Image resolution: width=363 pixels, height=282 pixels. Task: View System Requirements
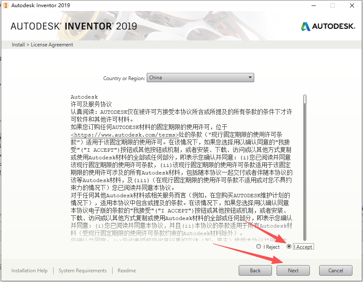(82, 270)
